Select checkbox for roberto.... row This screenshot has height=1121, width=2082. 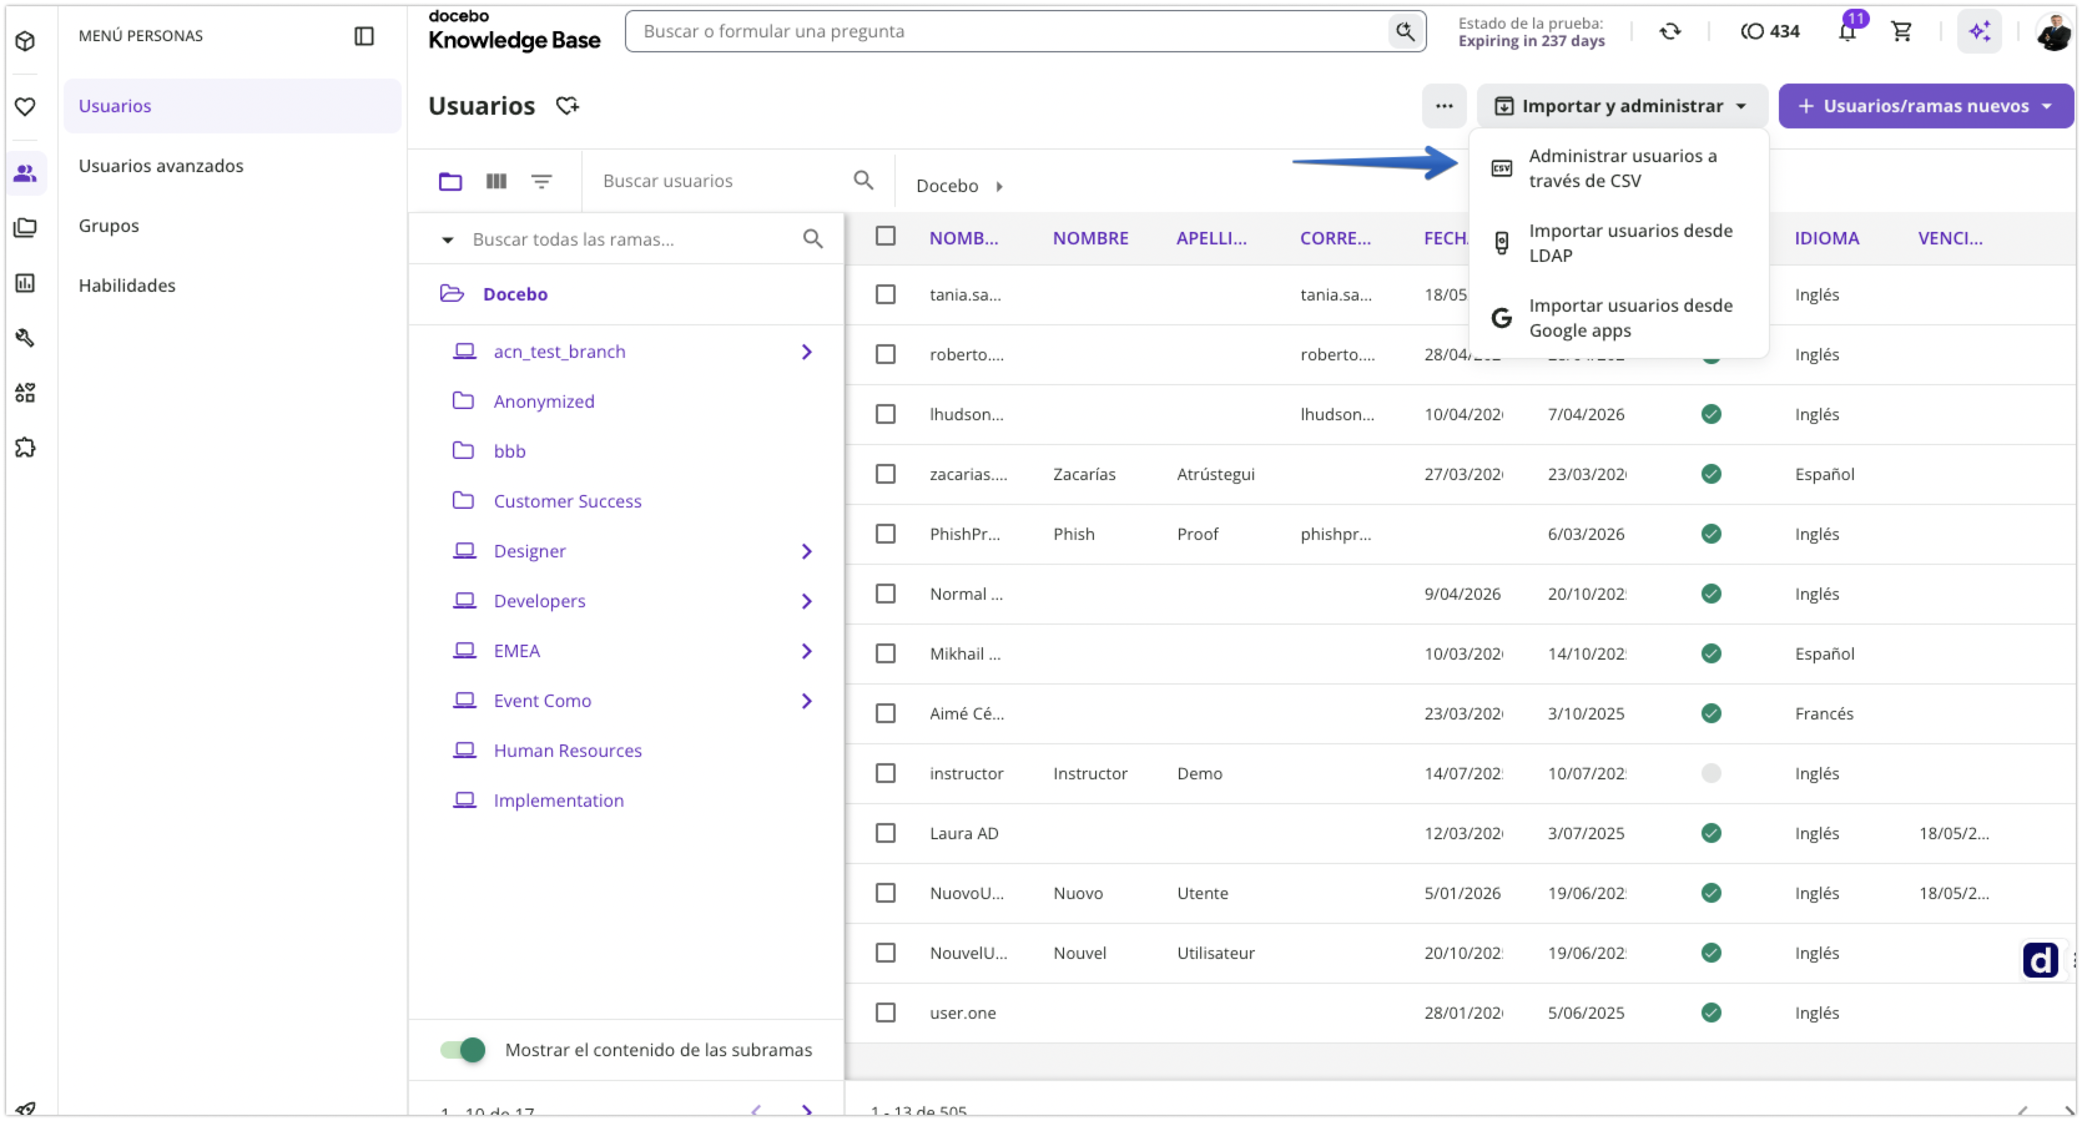[886, 354]
